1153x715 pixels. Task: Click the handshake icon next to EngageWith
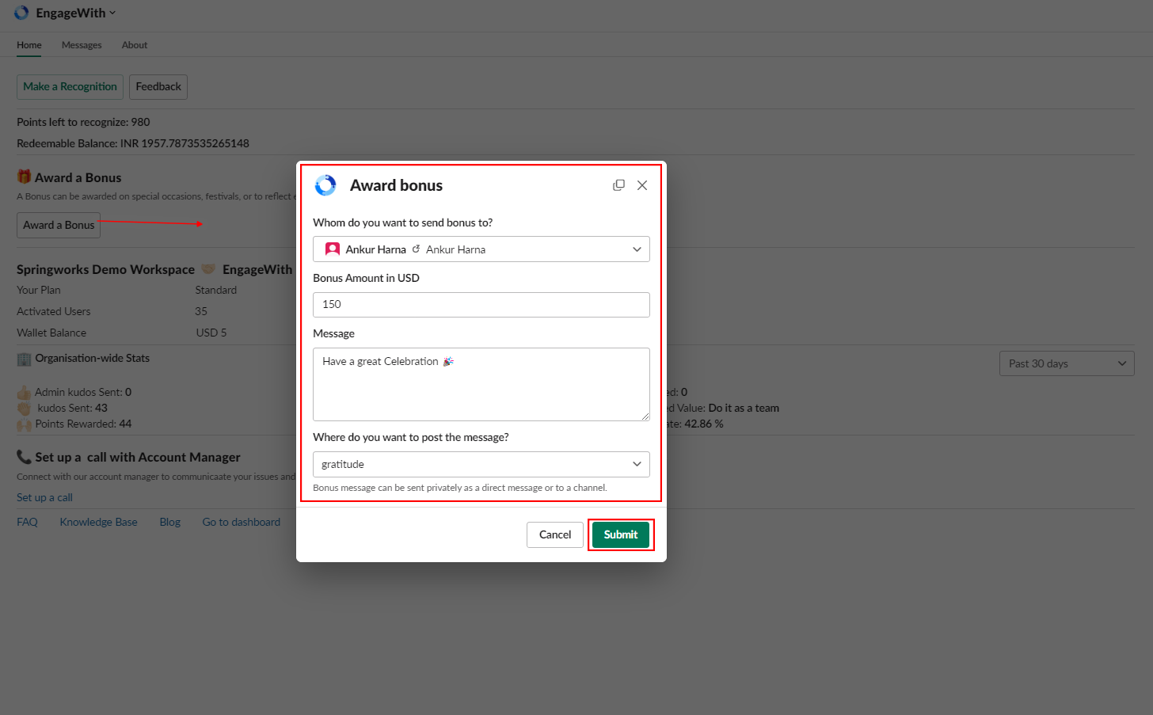tap(208, 269)
